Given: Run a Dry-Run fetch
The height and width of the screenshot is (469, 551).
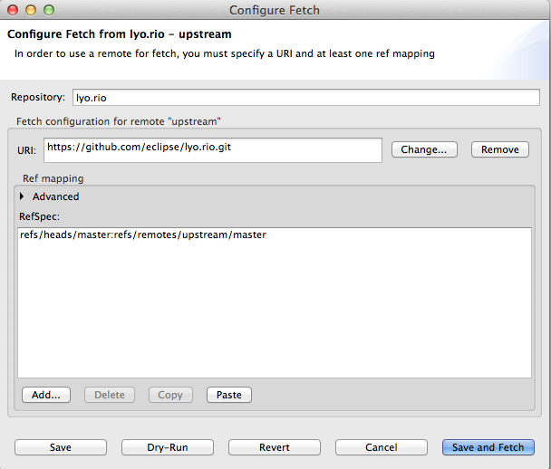Looking at the screenshot, I should pyautogui.click(x=168, y=447).
